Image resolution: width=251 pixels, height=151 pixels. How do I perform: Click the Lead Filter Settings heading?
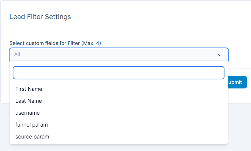(40, 17)
